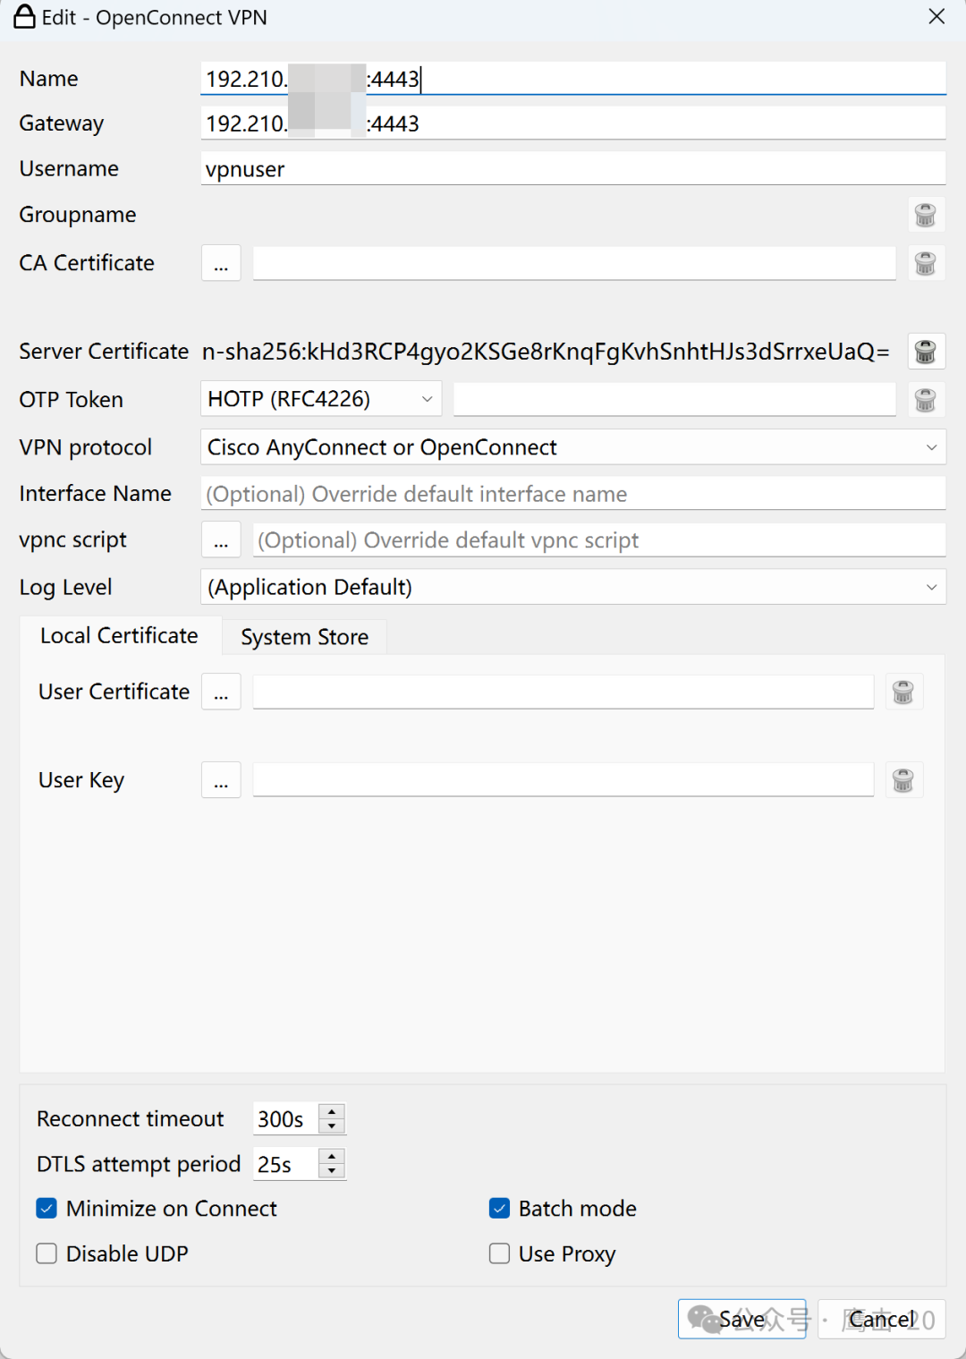This screenshot has height=1359, width=966.
Task: Click the OTP Token secret field
Action: coord(674,399)
